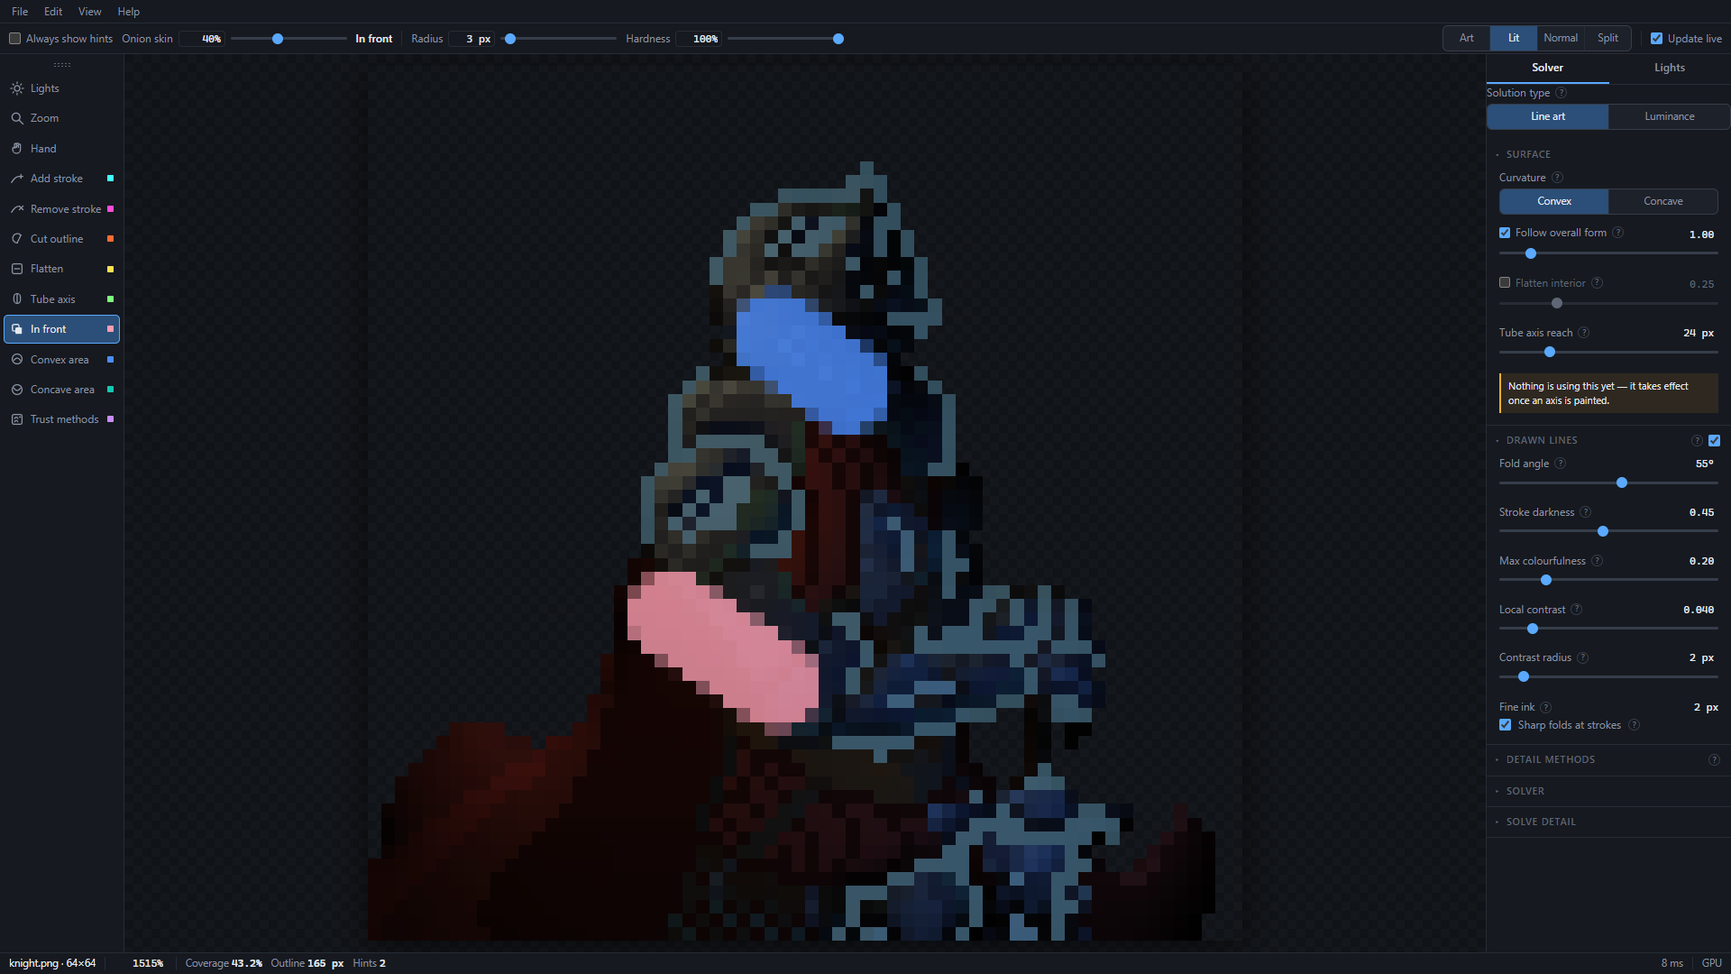Switch solution type to Luminance
The image size is (1731, 974).
coord(1669,116)
